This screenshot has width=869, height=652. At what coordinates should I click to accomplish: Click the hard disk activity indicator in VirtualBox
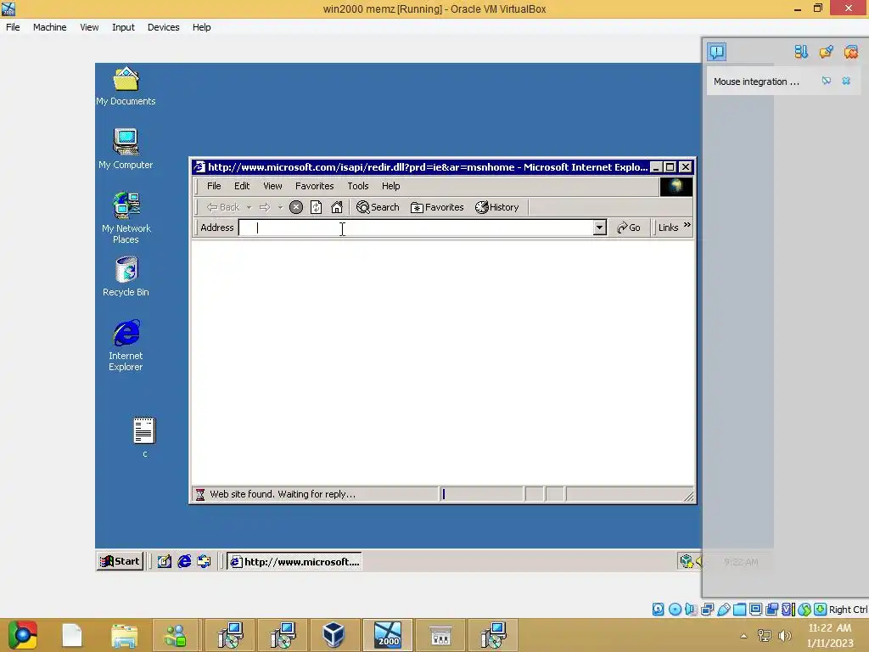658,610
